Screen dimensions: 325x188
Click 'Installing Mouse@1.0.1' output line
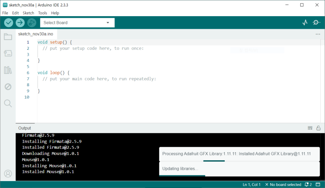(x=49, y=166)
